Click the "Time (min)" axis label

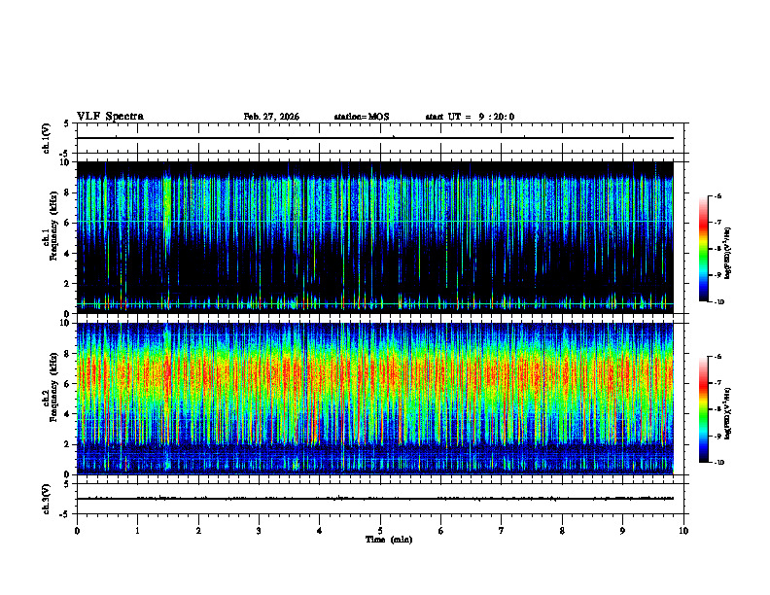pyautogui.click(x=389, y=540)
